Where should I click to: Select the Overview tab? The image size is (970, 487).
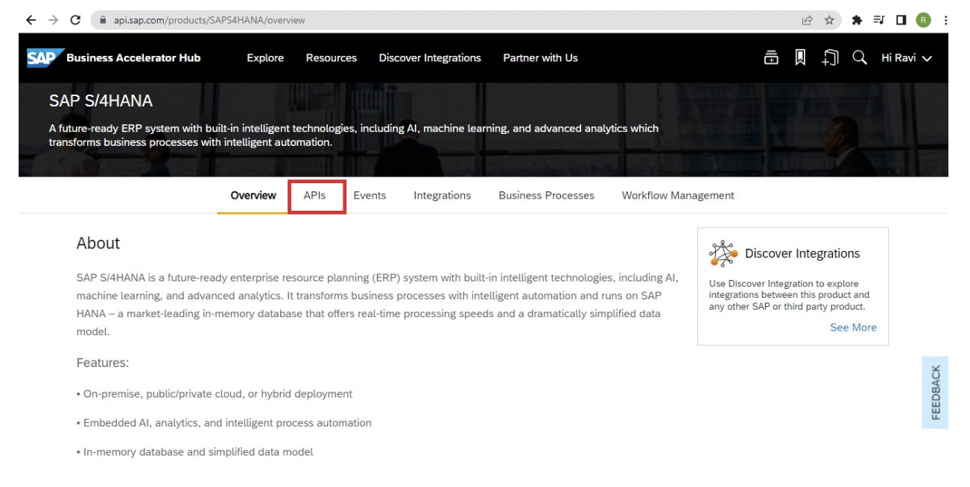click(x=253, y=196)
